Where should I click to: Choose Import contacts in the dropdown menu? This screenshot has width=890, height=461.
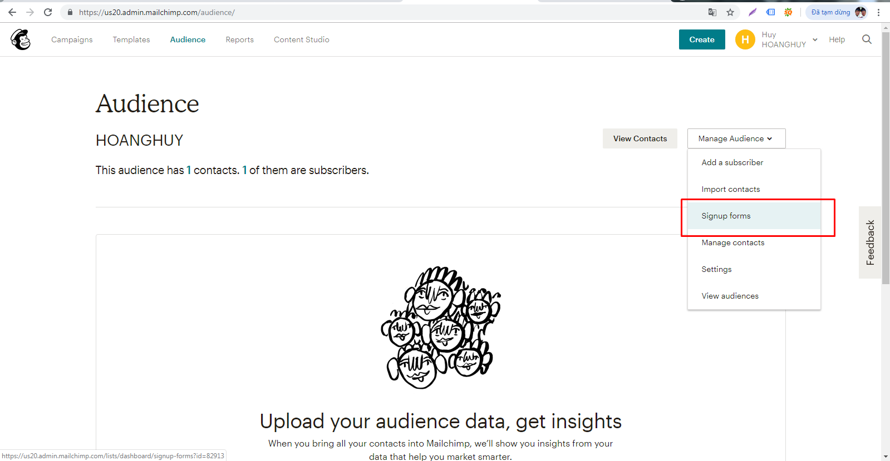coord(730,189)
